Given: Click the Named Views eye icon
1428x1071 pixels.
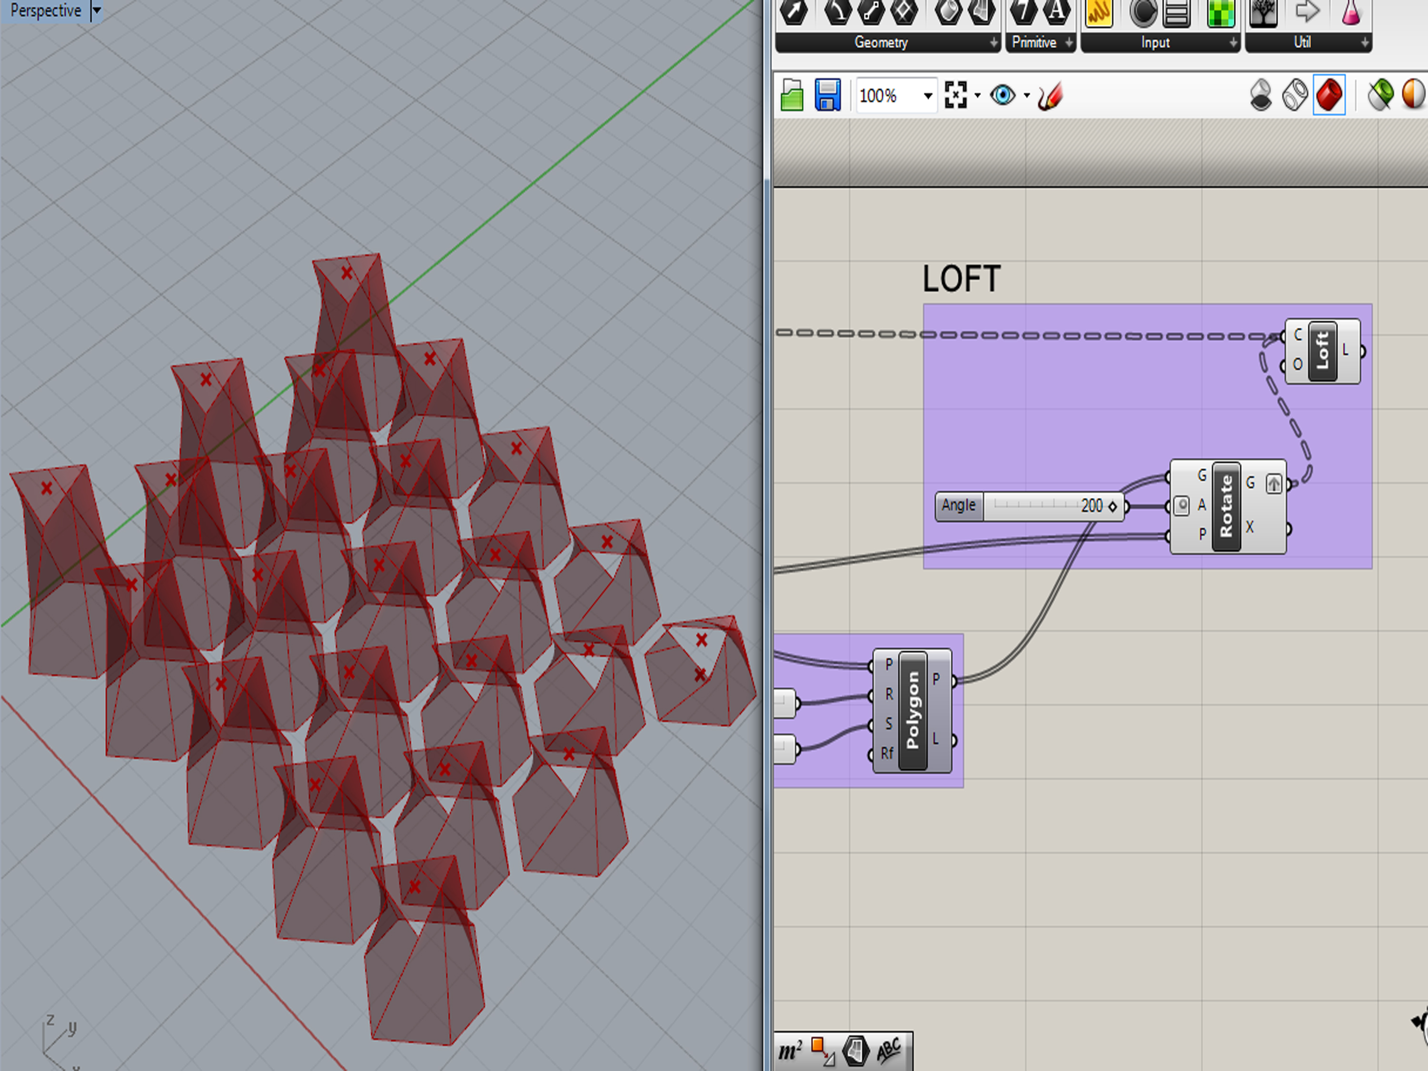Looking at the screenshot, I should coord(1002,96).
